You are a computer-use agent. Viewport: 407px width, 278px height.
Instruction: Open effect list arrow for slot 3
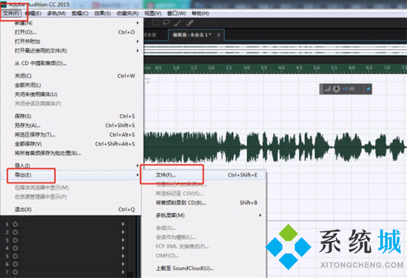123,240
